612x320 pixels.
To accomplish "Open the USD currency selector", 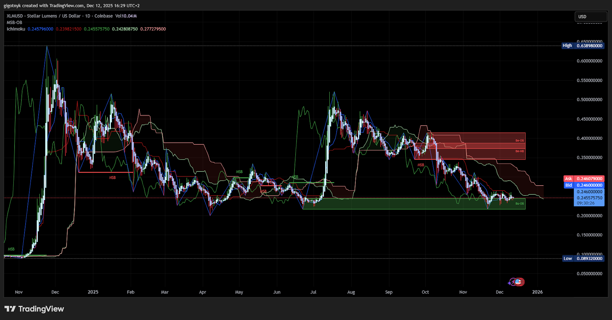I will tap(590, 17).
